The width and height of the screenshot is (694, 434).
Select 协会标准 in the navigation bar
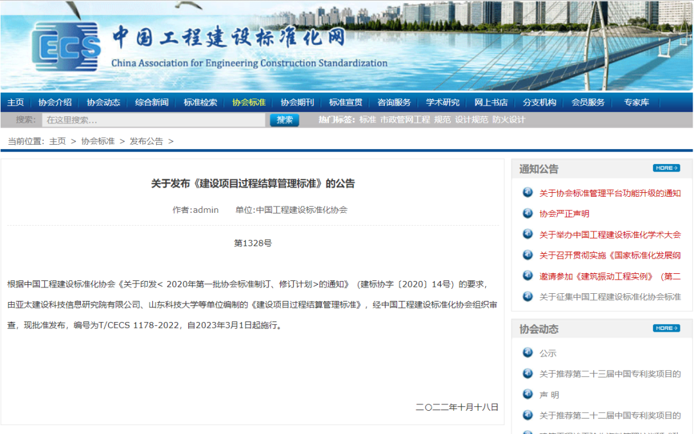pyautogui.click(x=249, y=102)
